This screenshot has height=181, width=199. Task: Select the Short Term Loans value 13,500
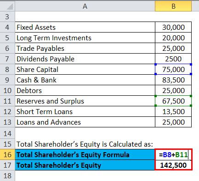tap(173, 111)
